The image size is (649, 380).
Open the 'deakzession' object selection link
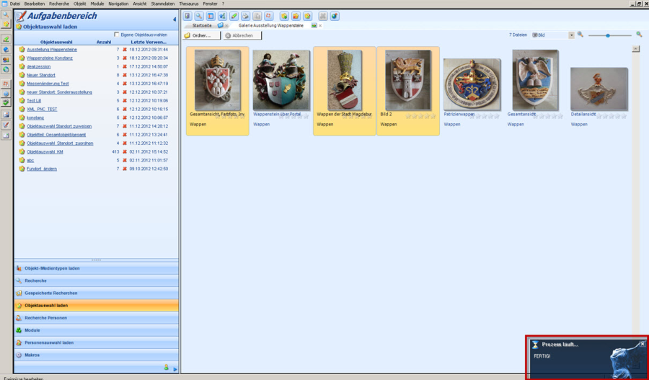tap(38, 66)
